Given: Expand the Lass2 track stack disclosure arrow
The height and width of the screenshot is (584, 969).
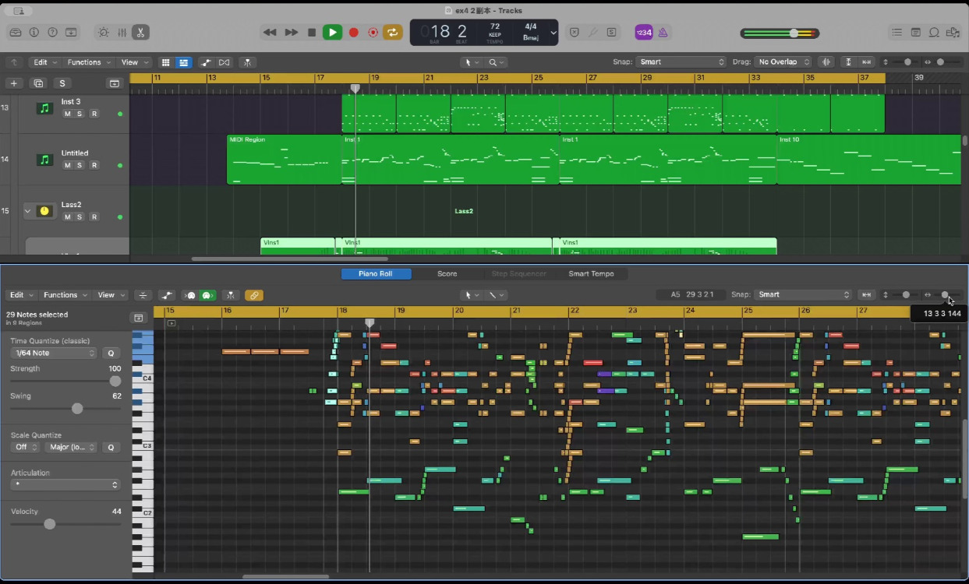Looking at the screenshot, I should (x=28, y=211).
